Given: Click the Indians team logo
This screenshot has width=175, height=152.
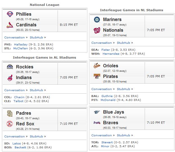Looking at the screenshot, I should point(10,78).
